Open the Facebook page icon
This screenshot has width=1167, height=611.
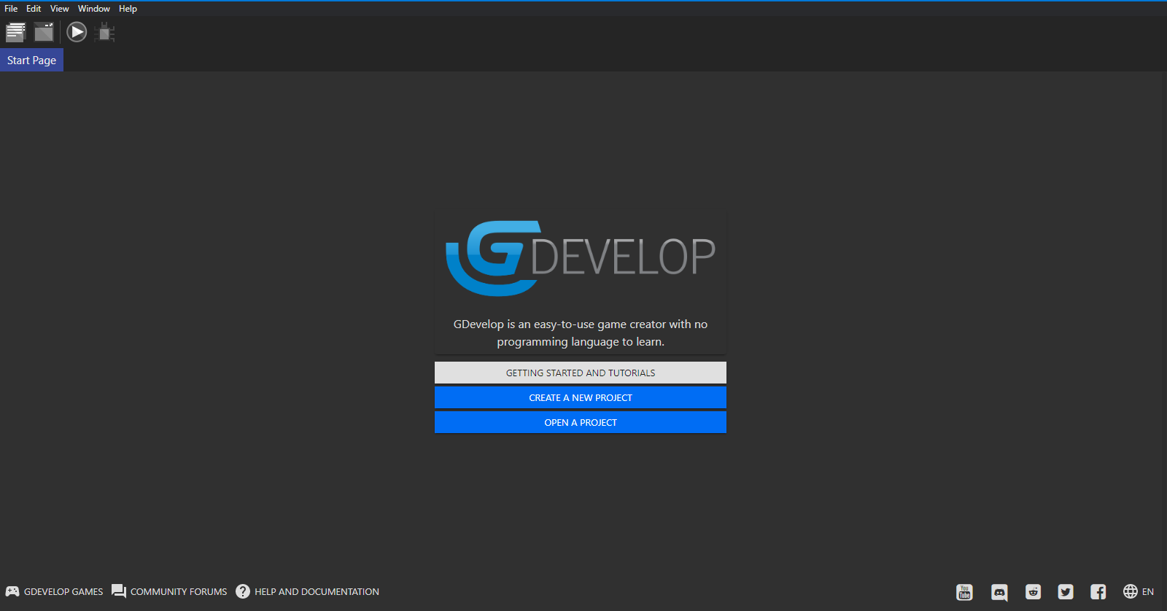tap(1098, 592)
